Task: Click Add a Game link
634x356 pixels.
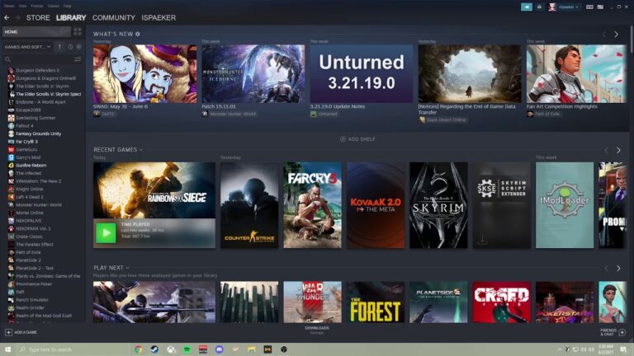Action: [x=26, y=332]
